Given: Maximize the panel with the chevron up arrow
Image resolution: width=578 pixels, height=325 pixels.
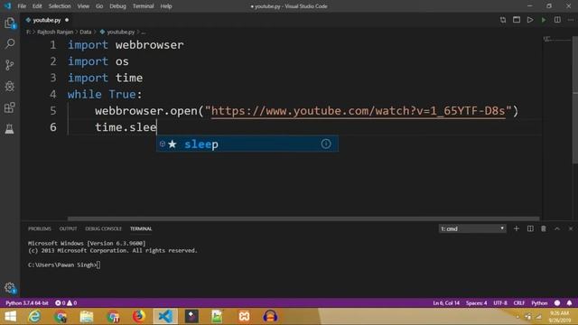Looking at the screenshot, I should coord(557,228).
